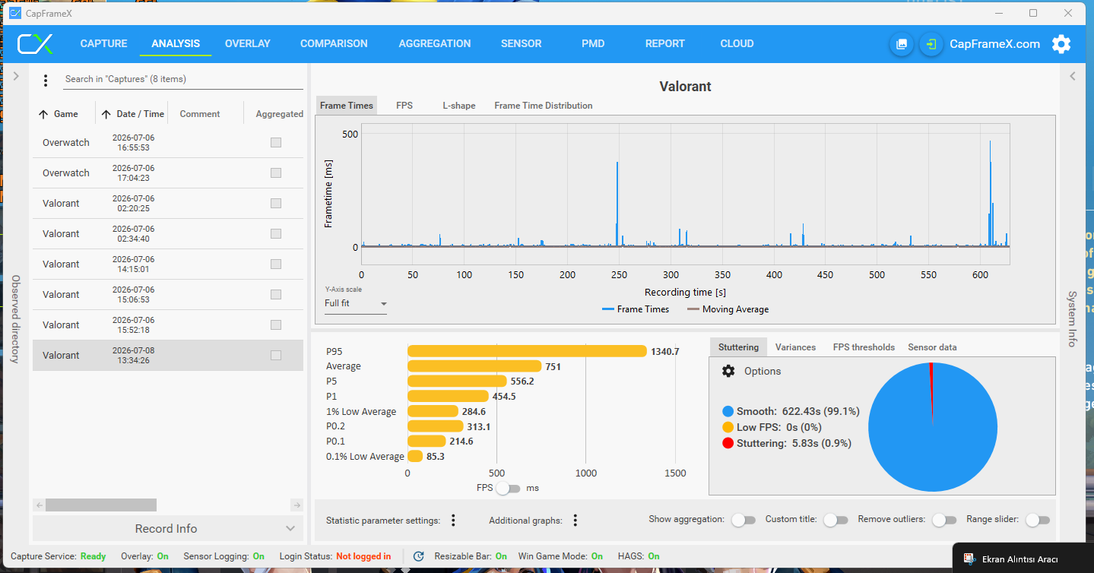The image size is (1094, 573).
Task: Click the capture service refresh icon
Action: (418, 556)
